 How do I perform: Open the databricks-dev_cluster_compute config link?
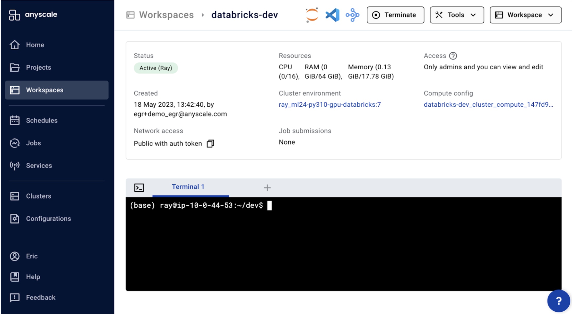[x=488, y=105]
